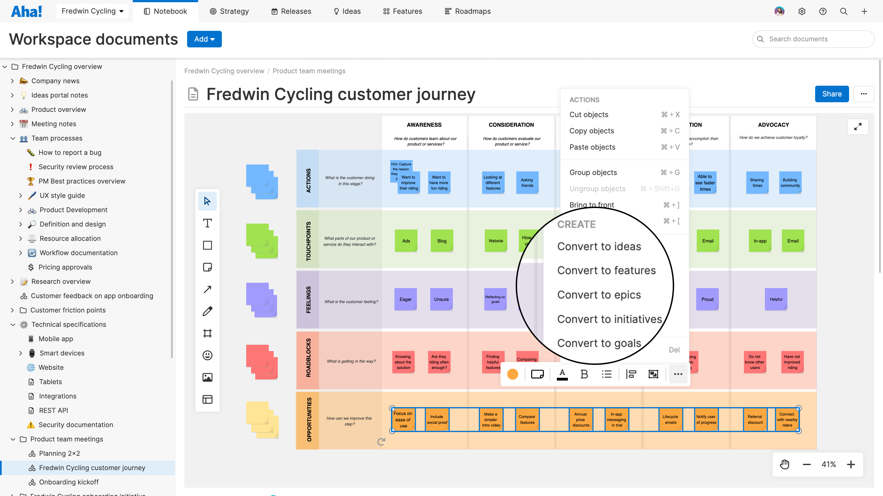Select the Frame tool
The image size is (883, 496).
pos(208,333)
